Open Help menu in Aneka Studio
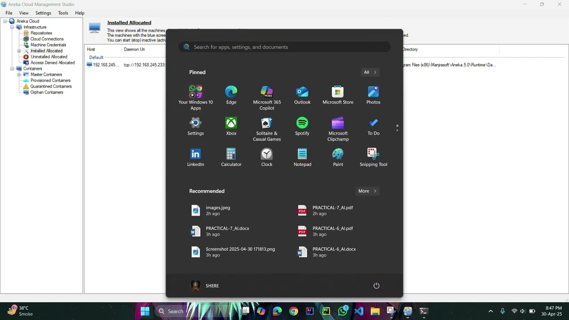 pyautogui.click(x=80, y=13)
